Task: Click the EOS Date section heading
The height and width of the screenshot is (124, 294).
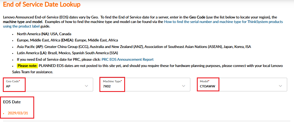Action: (12, 102)
